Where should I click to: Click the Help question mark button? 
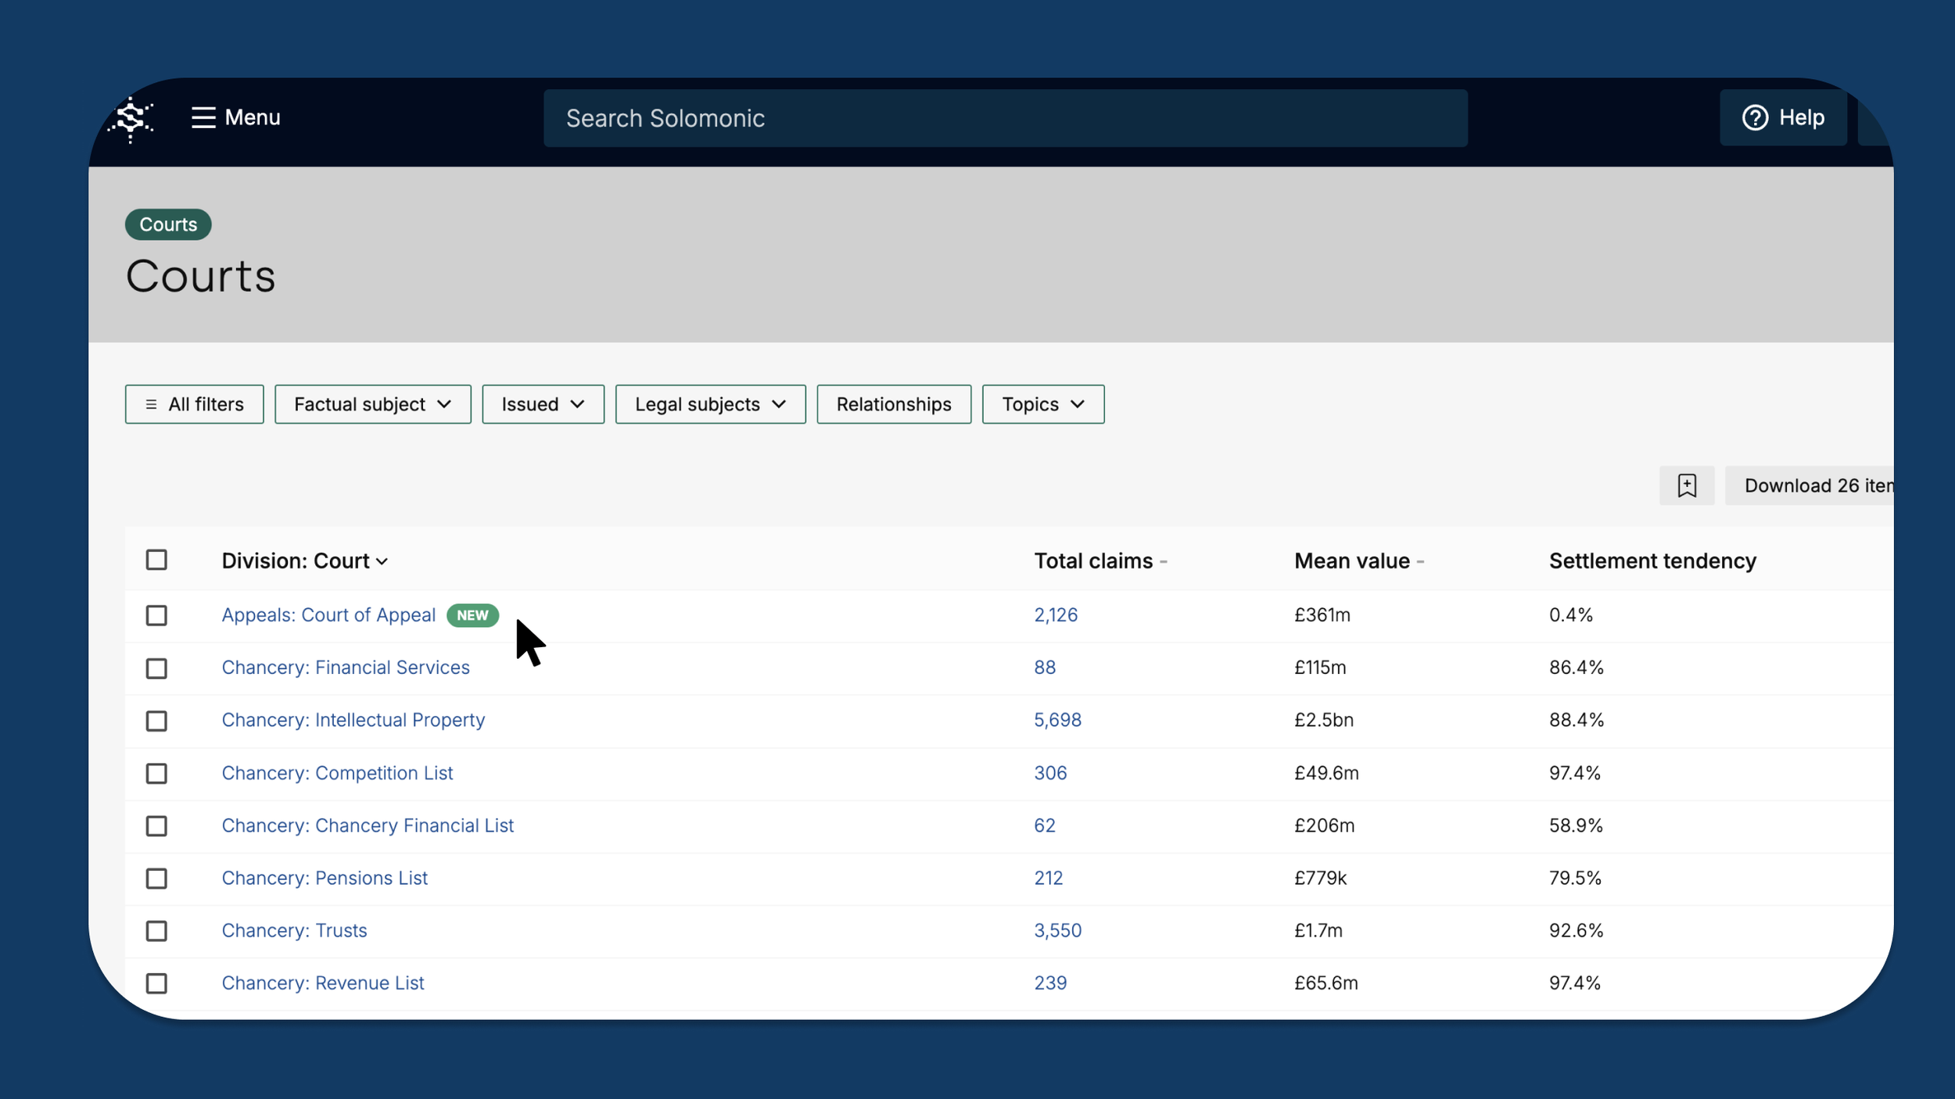tap(1782, 117)
